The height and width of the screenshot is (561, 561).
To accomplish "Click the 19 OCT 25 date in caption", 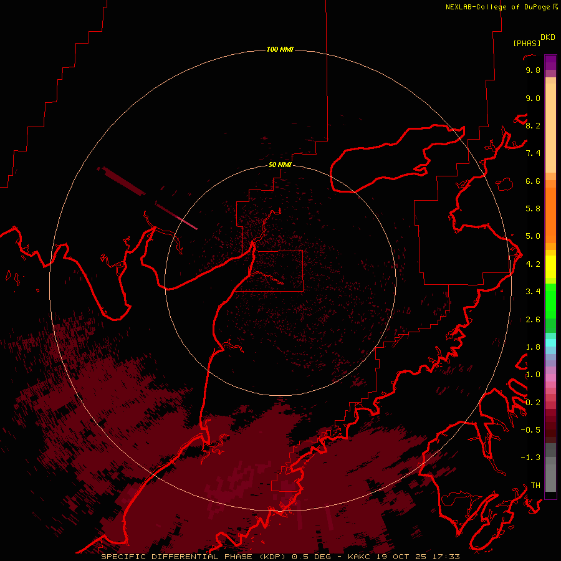I will pyautogui.click(x=401, y=557).
